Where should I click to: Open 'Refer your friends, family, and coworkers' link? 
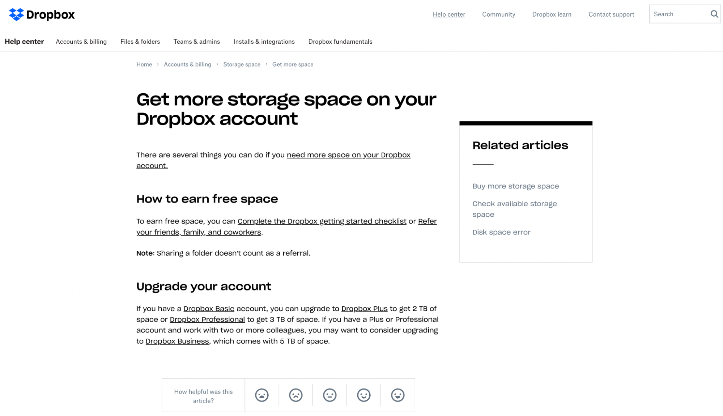[x=199, y=232]
